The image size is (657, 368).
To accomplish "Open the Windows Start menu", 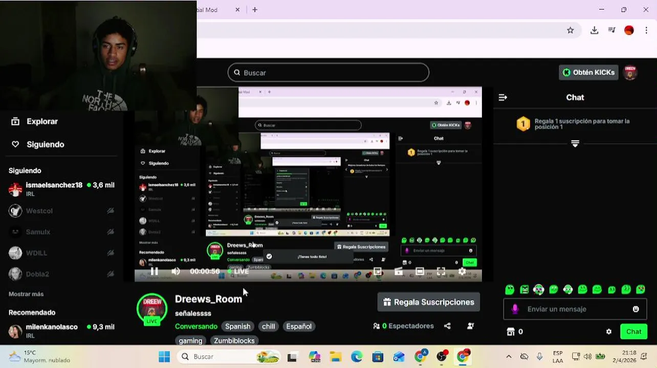I will pos(164,357).
